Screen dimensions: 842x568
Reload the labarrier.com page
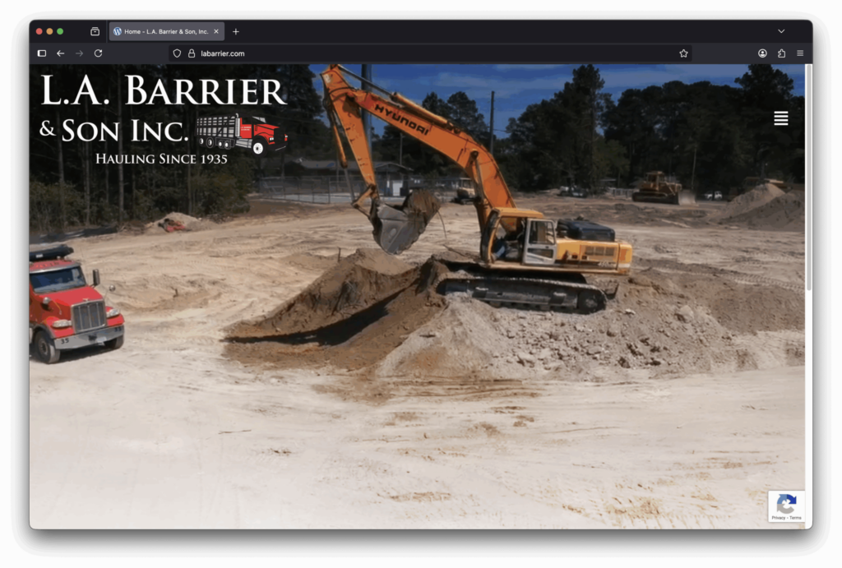point(98,53)
